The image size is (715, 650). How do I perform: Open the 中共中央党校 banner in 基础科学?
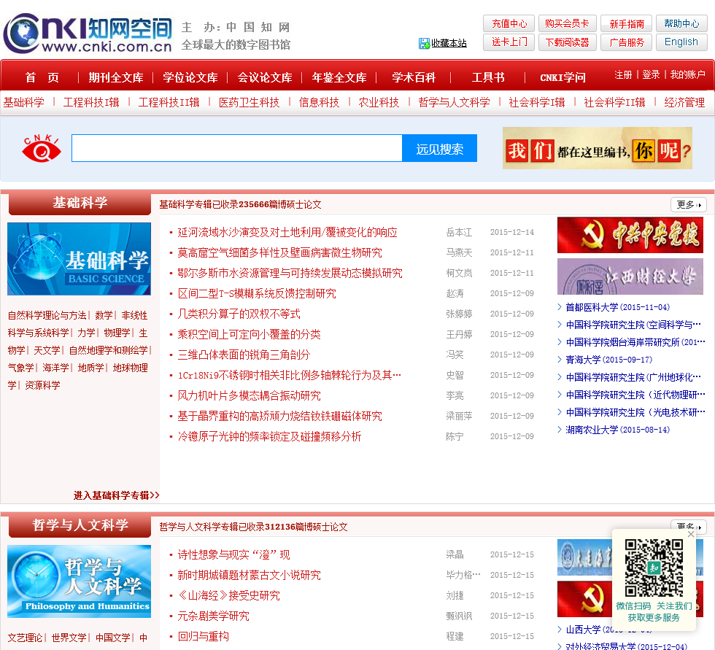click(x=630, y=235)
